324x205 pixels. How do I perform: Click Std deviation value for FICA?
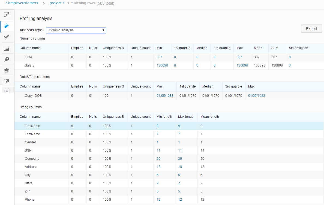tap(290, 57)
